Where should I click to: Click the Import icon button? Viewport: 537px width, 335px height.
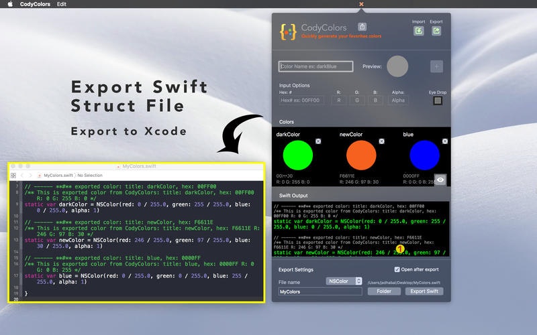tap(418, 31)
